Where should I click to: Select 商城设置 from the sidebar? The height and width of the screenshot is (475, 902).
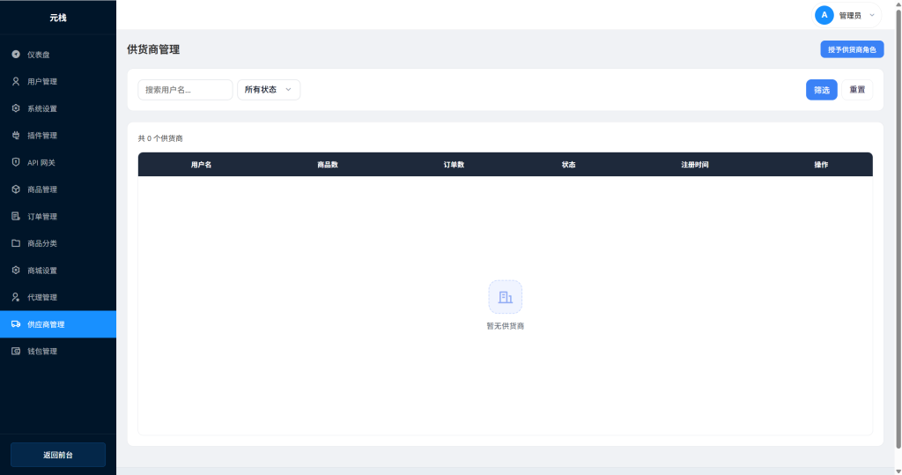click(42, 271)
